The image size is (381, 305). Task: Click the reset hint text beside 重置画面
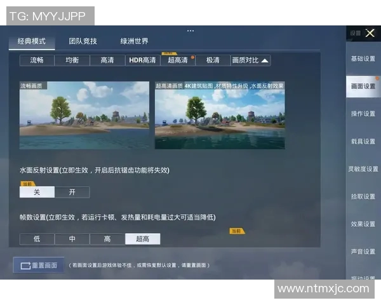pos(139,266)
